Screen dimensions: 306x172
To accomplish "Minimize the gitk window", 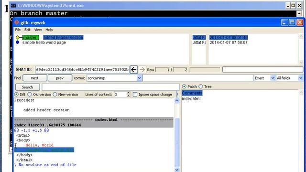I will (284, 22).
